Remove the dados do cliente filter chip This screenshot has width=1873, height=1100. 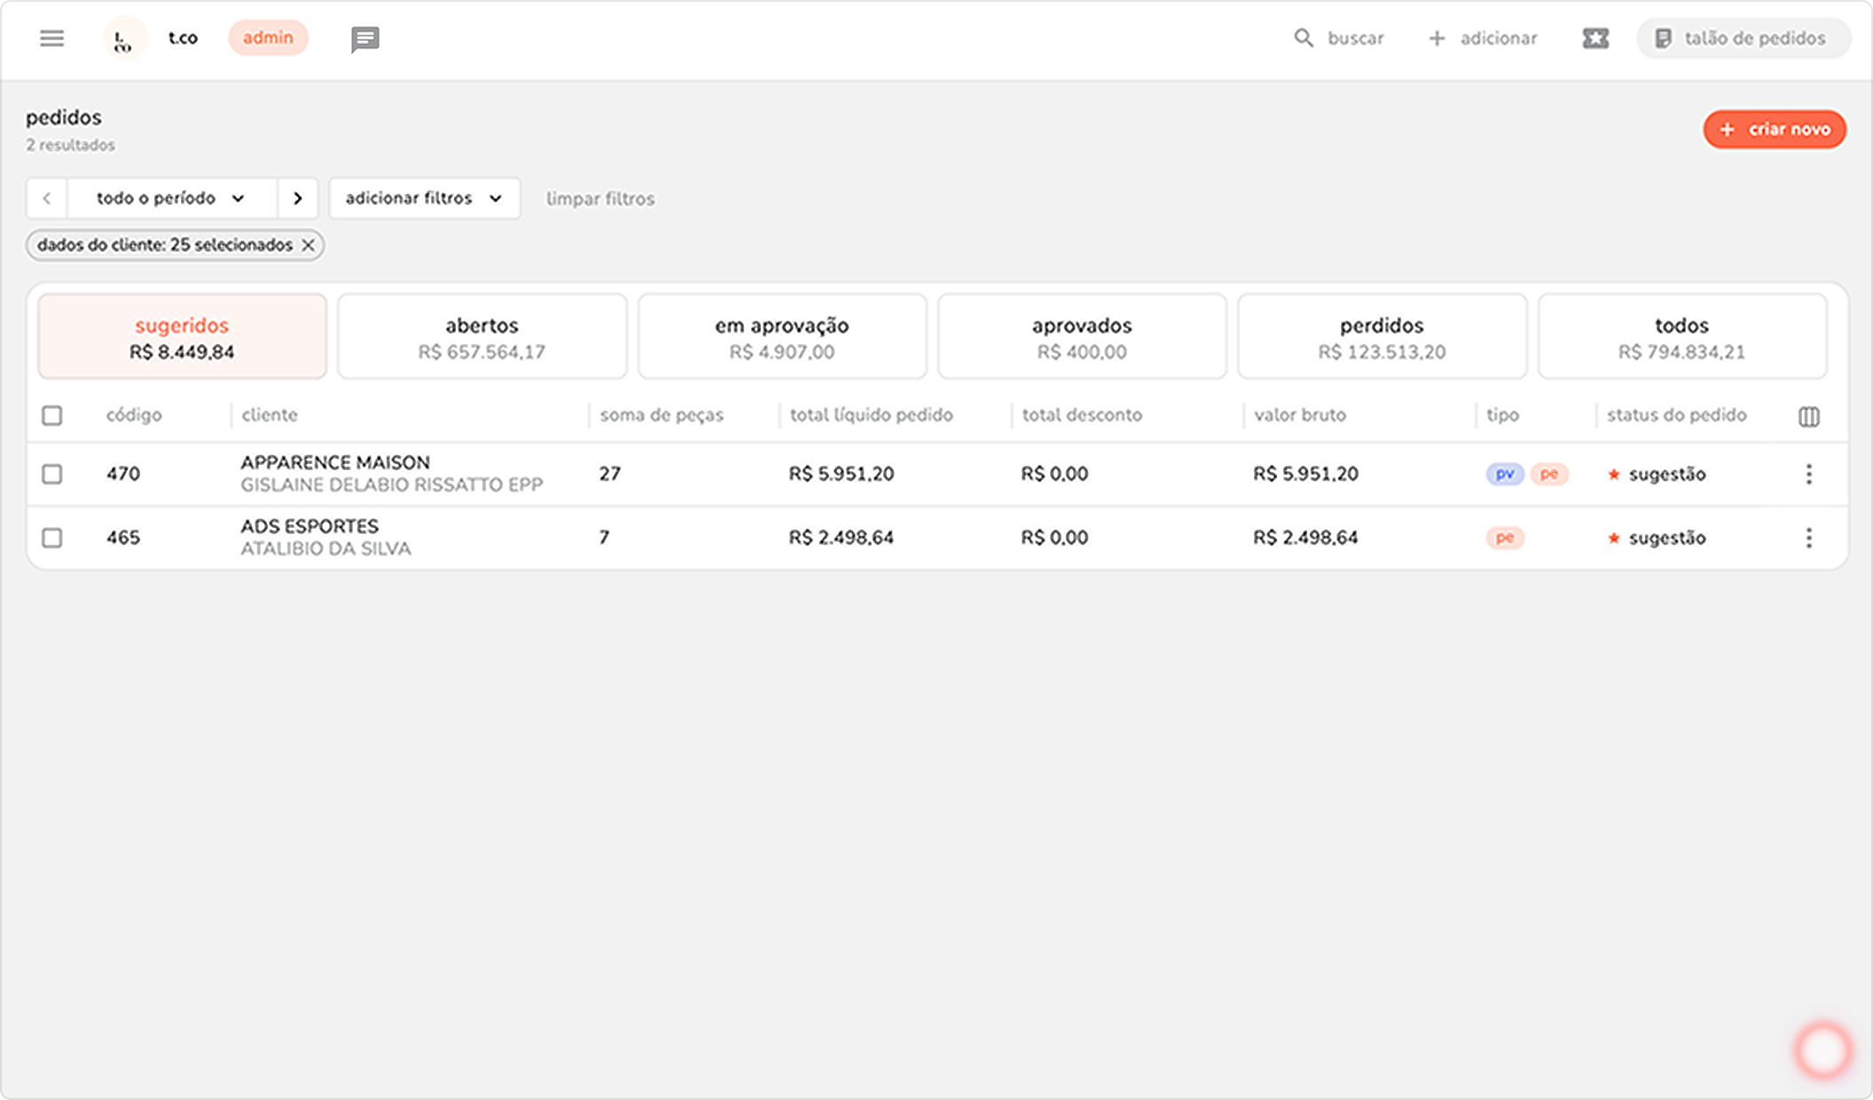[308, 246]
